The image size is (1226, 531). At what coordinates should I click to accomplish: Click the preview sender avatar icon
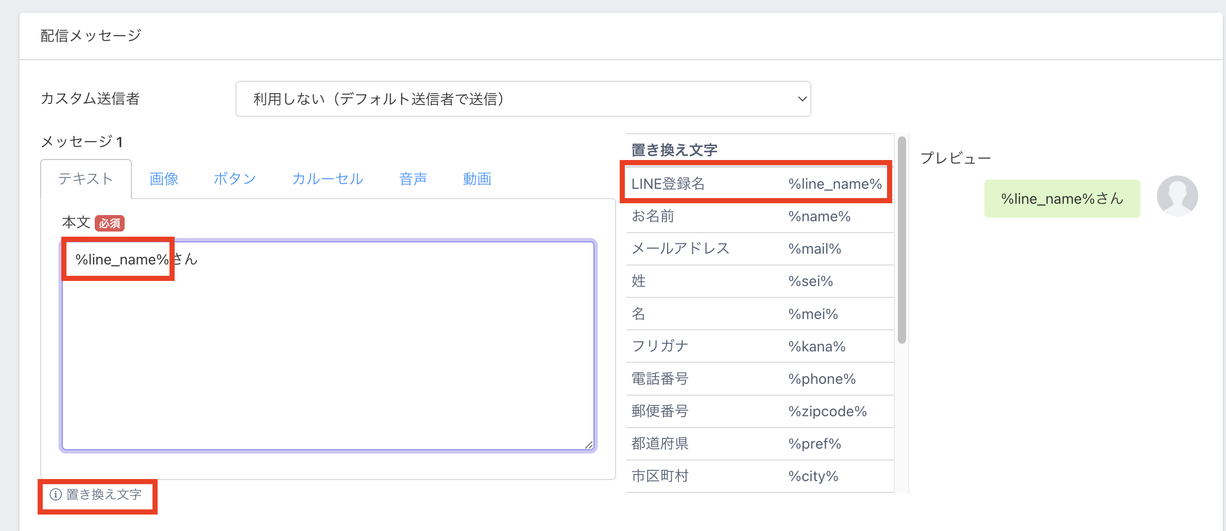tap(1177, 196)
